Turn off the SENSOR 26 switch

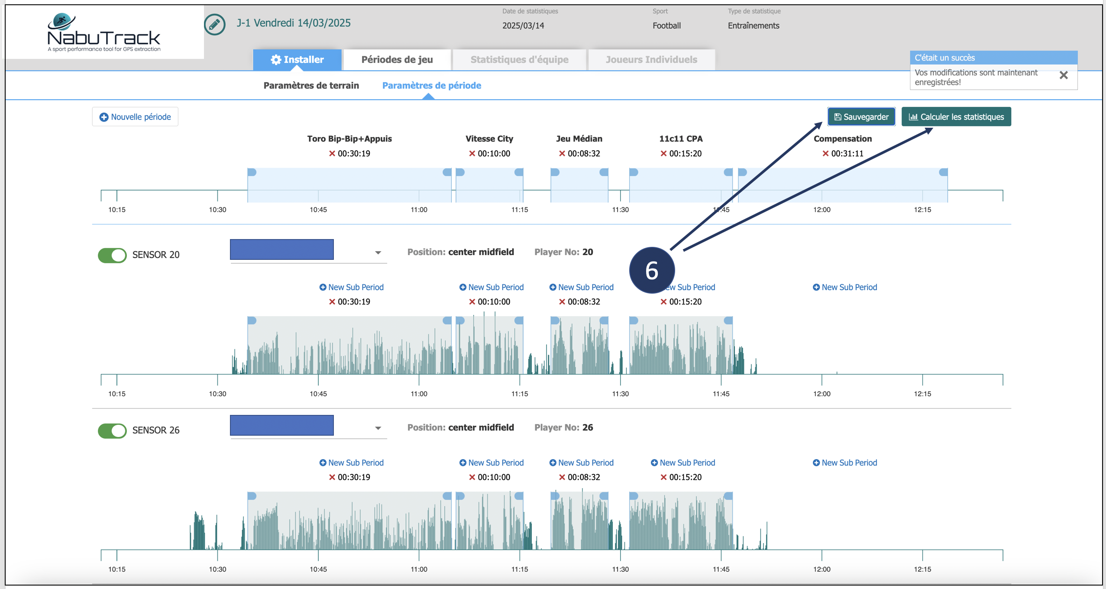click(x=112, y=430)
